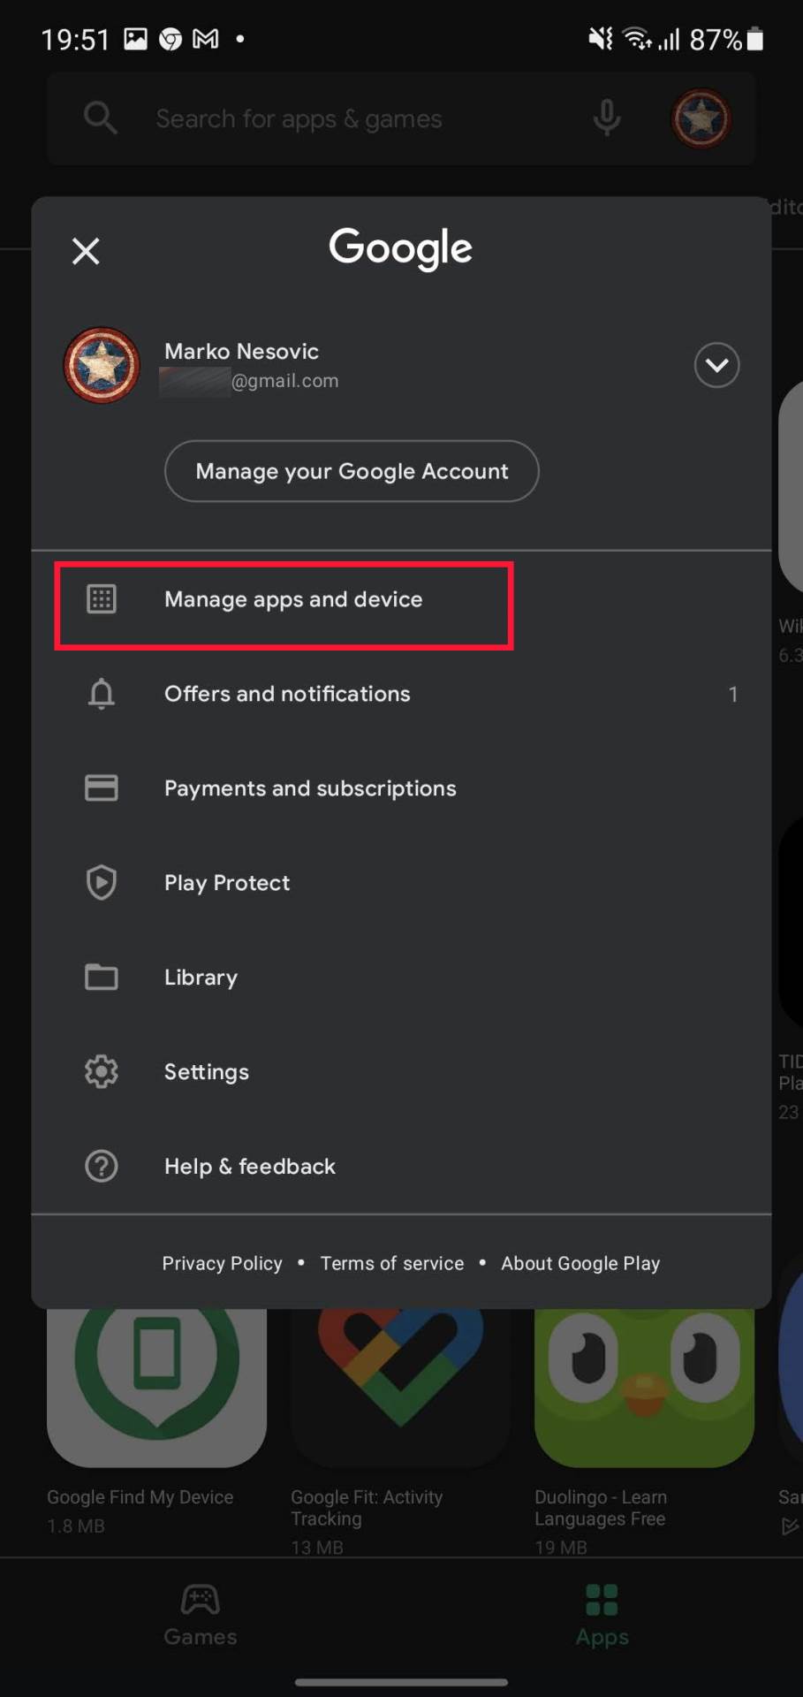
Task: Tap the help question mark icon
Action: [x=102, y=1166]
